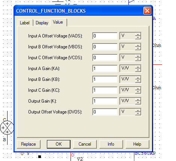Click the Input C Offset Voltage field

(105, 58)
